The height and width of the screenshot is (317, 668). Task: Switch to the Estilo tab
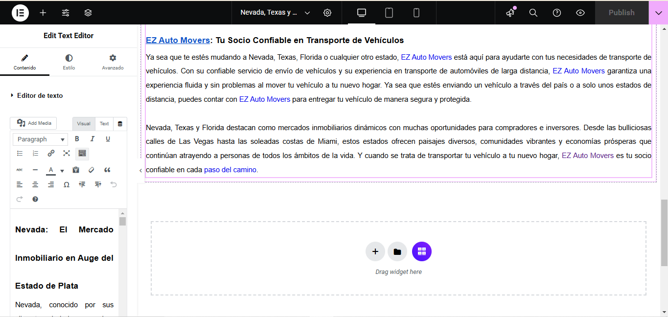point(69,62)
